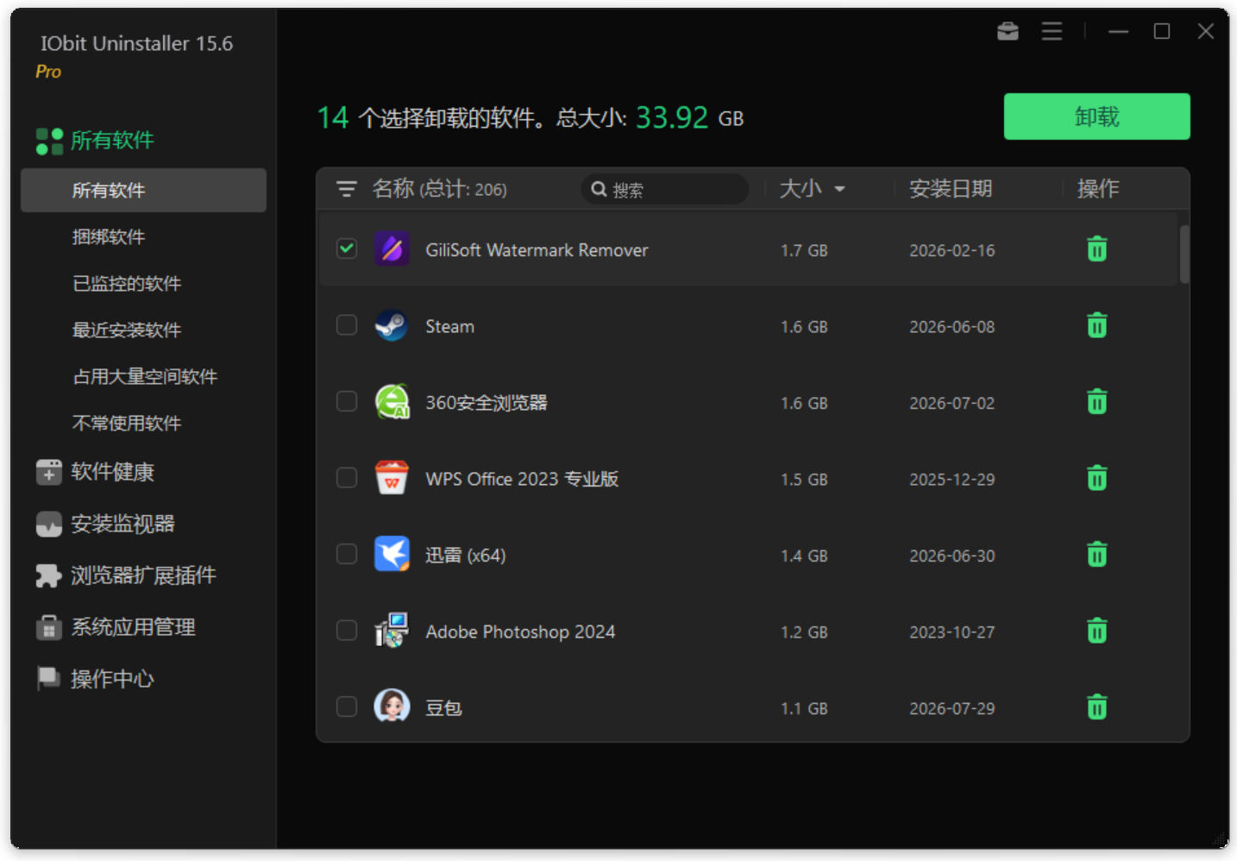Click the 操作 column header
Viewport: 1237px width, 861px height.
point(1098,189)
